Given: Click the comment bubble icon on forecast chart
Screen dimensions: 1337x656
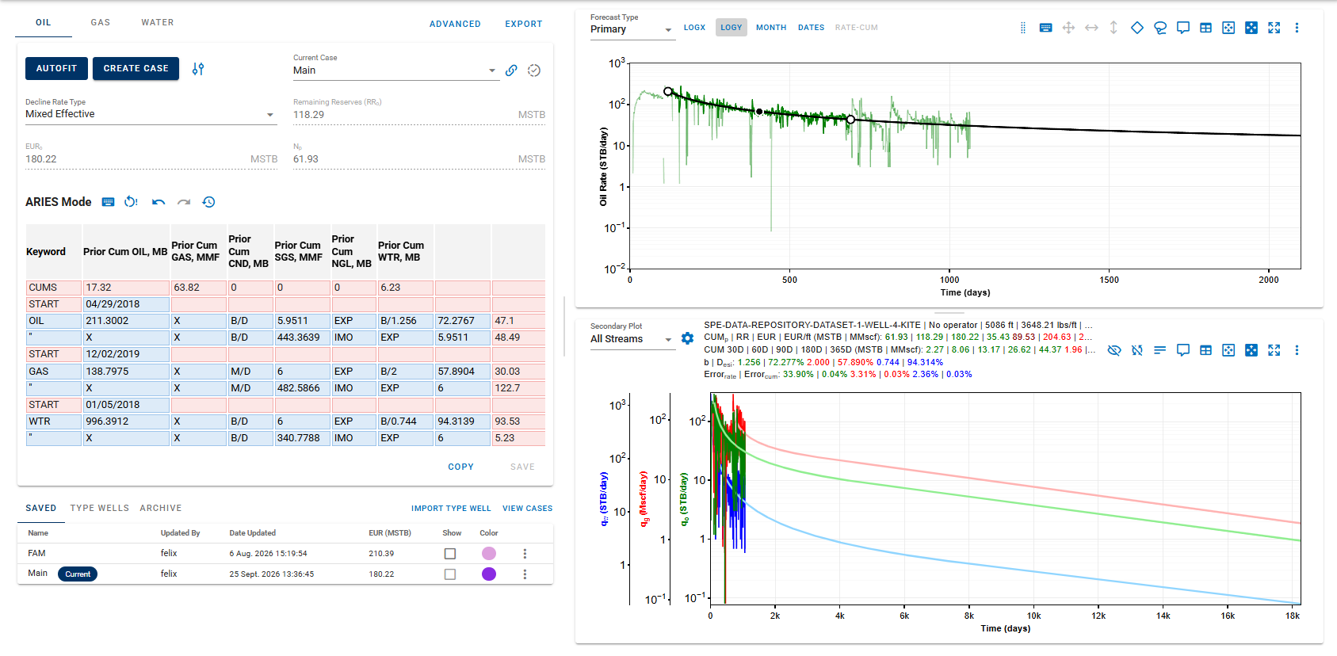Looking at the screenshot, I should [x=1183, y=28].
